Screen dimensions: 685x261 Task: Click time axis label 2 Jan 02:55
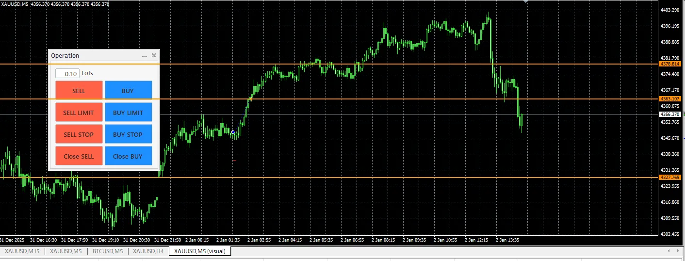pyautogui.click(x=259, y=240)
